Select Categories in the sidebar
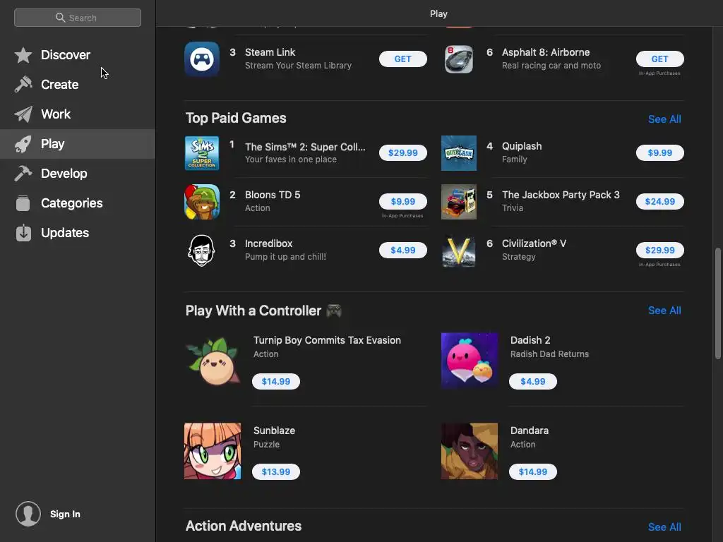 coord(78,203)
